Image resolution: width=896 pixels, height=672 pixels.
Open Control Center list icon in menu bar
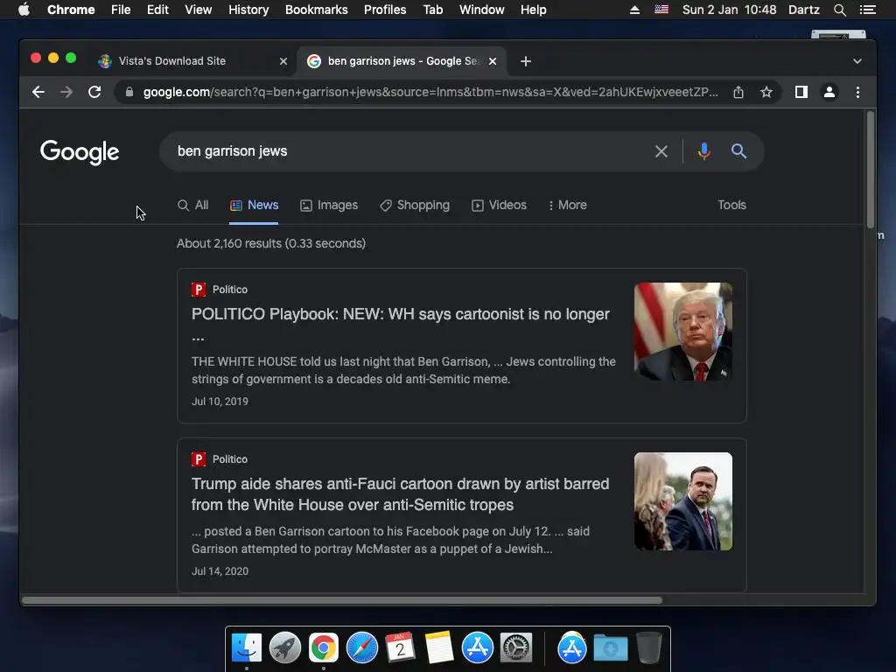[x=867, y=10]
